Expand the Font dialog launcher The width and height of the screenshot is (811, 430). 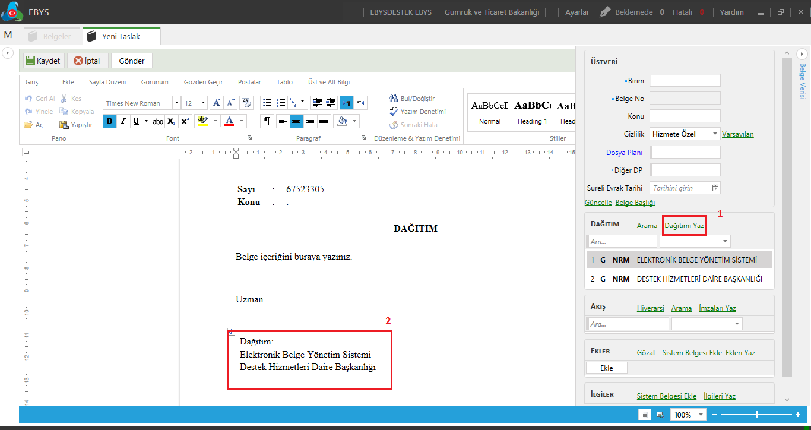point(249,138)
